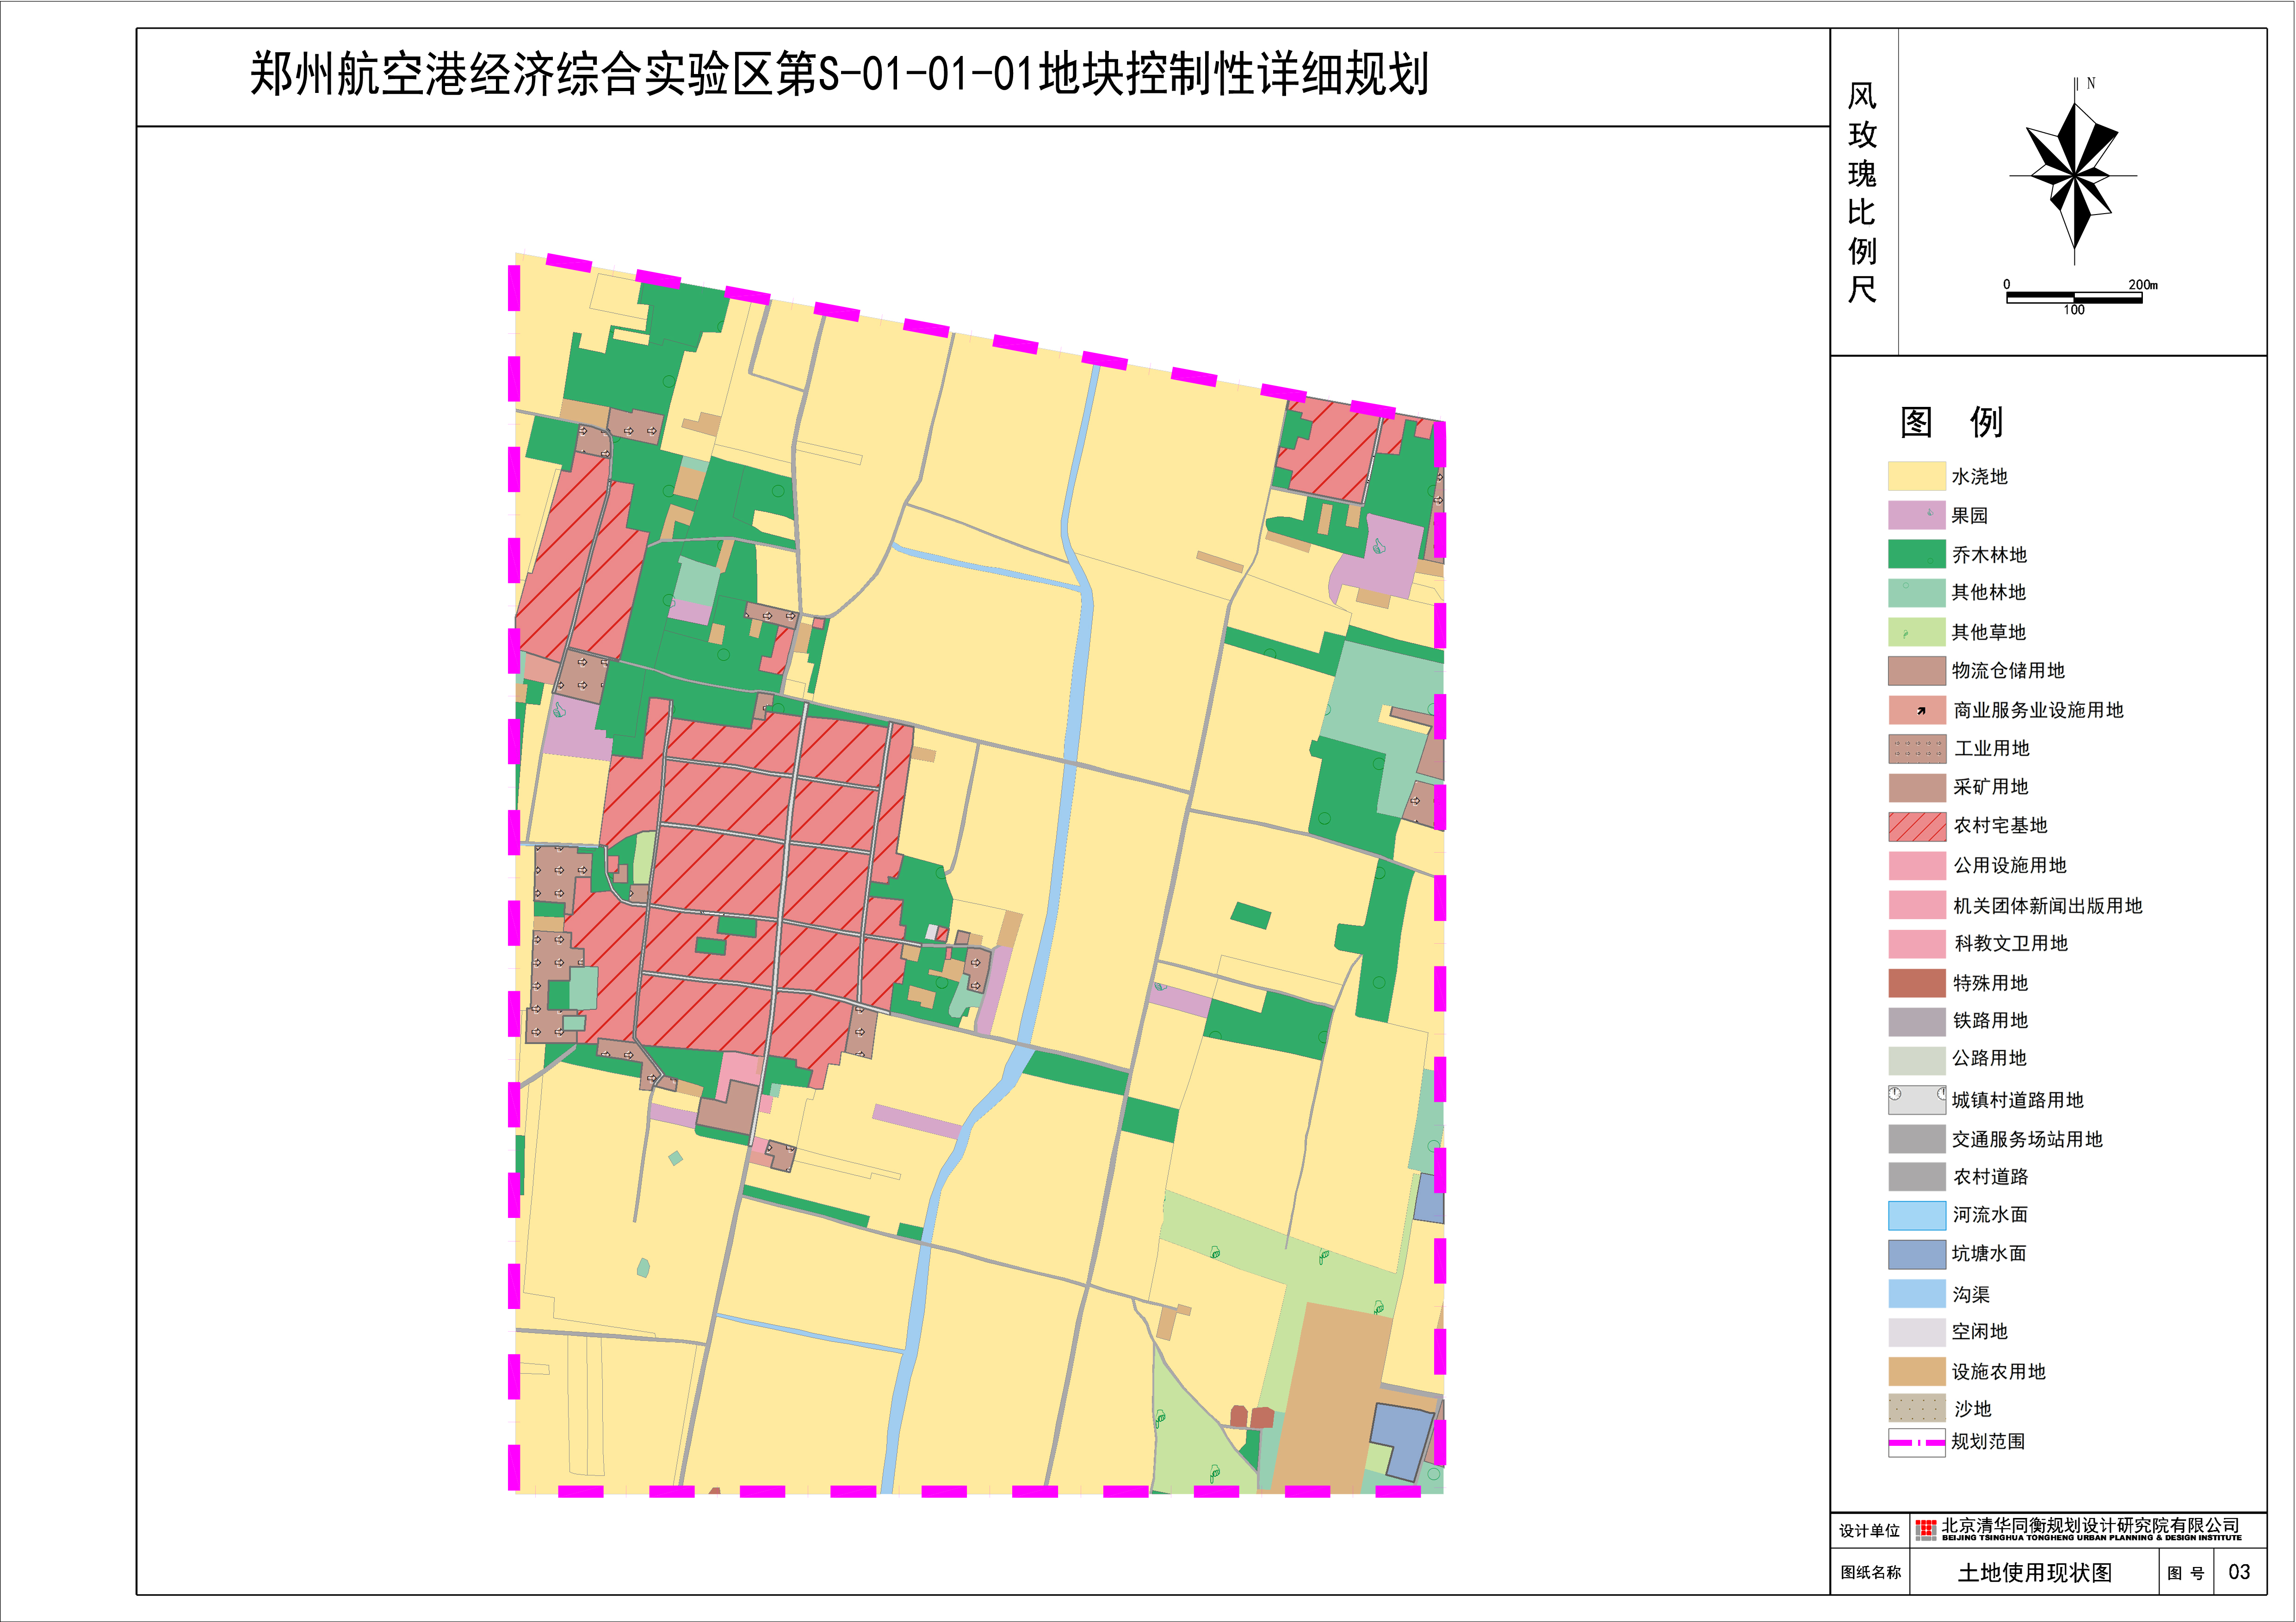Click the 特殊用地 brown-red legend swatch

[1916, 983]
